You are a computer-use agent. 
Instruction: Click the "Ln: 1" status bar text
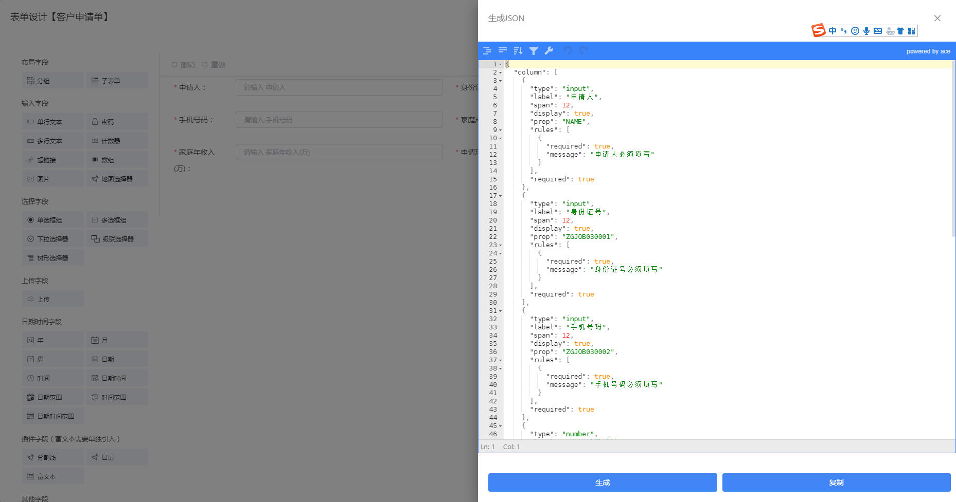point(488,447)
